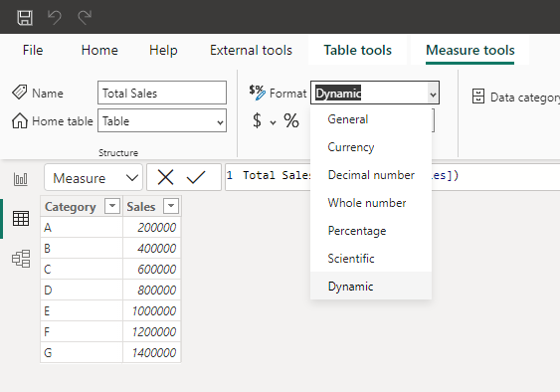The image size is (560, 392).
Task: Click the Name field Total Sales
Action: [x=162, y=93]
